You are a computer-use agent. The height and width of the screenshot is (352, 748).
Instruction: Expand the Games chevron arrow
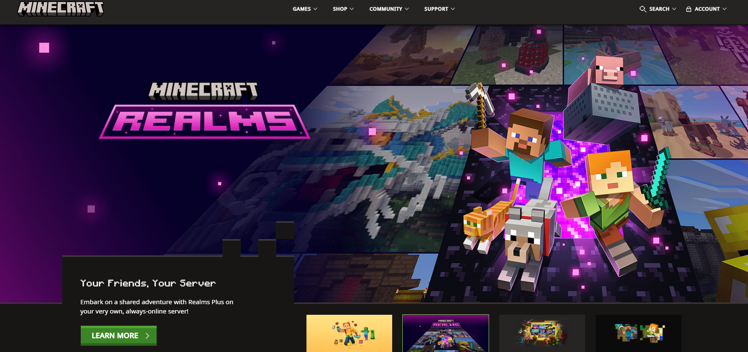pos(315,9)
